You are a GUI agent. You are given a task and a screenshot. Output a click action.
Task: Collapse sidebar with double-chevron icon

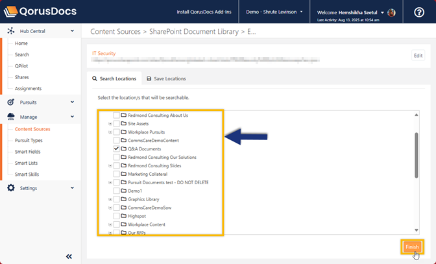point(69,256)
